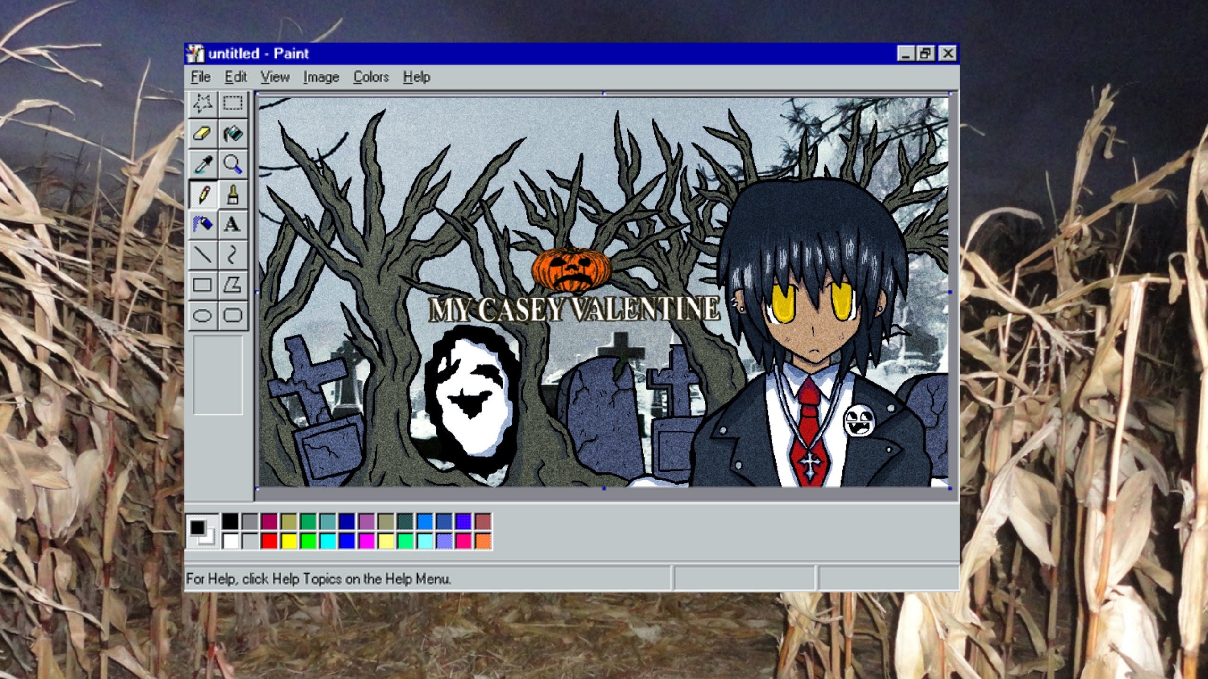This screenshot has width=1208, height=679.
Task: Select the Curve tool
Action: click(233, 255)
